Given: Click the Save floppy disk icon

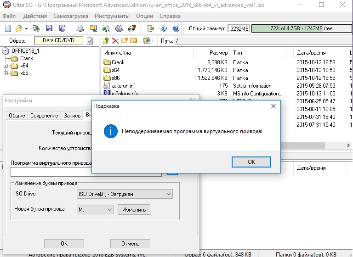Looking at the screenshot, I should [49, 28].
